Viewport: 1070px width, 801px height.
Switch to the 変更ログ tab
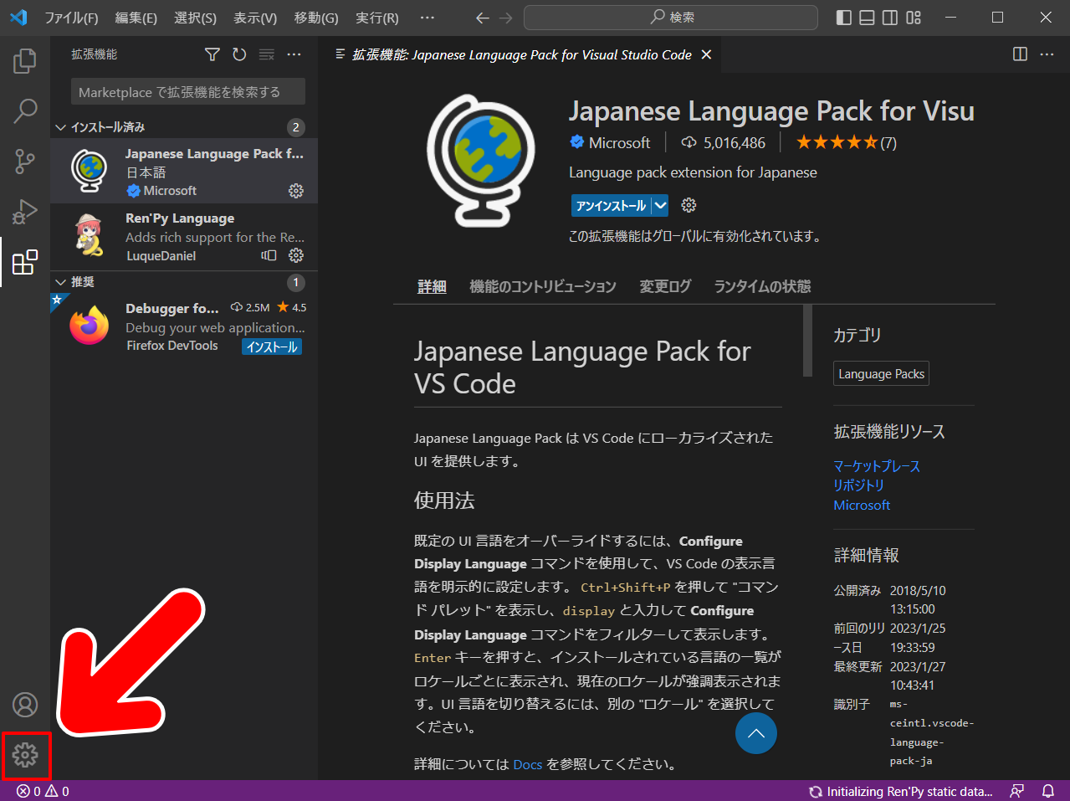[664, 286]
